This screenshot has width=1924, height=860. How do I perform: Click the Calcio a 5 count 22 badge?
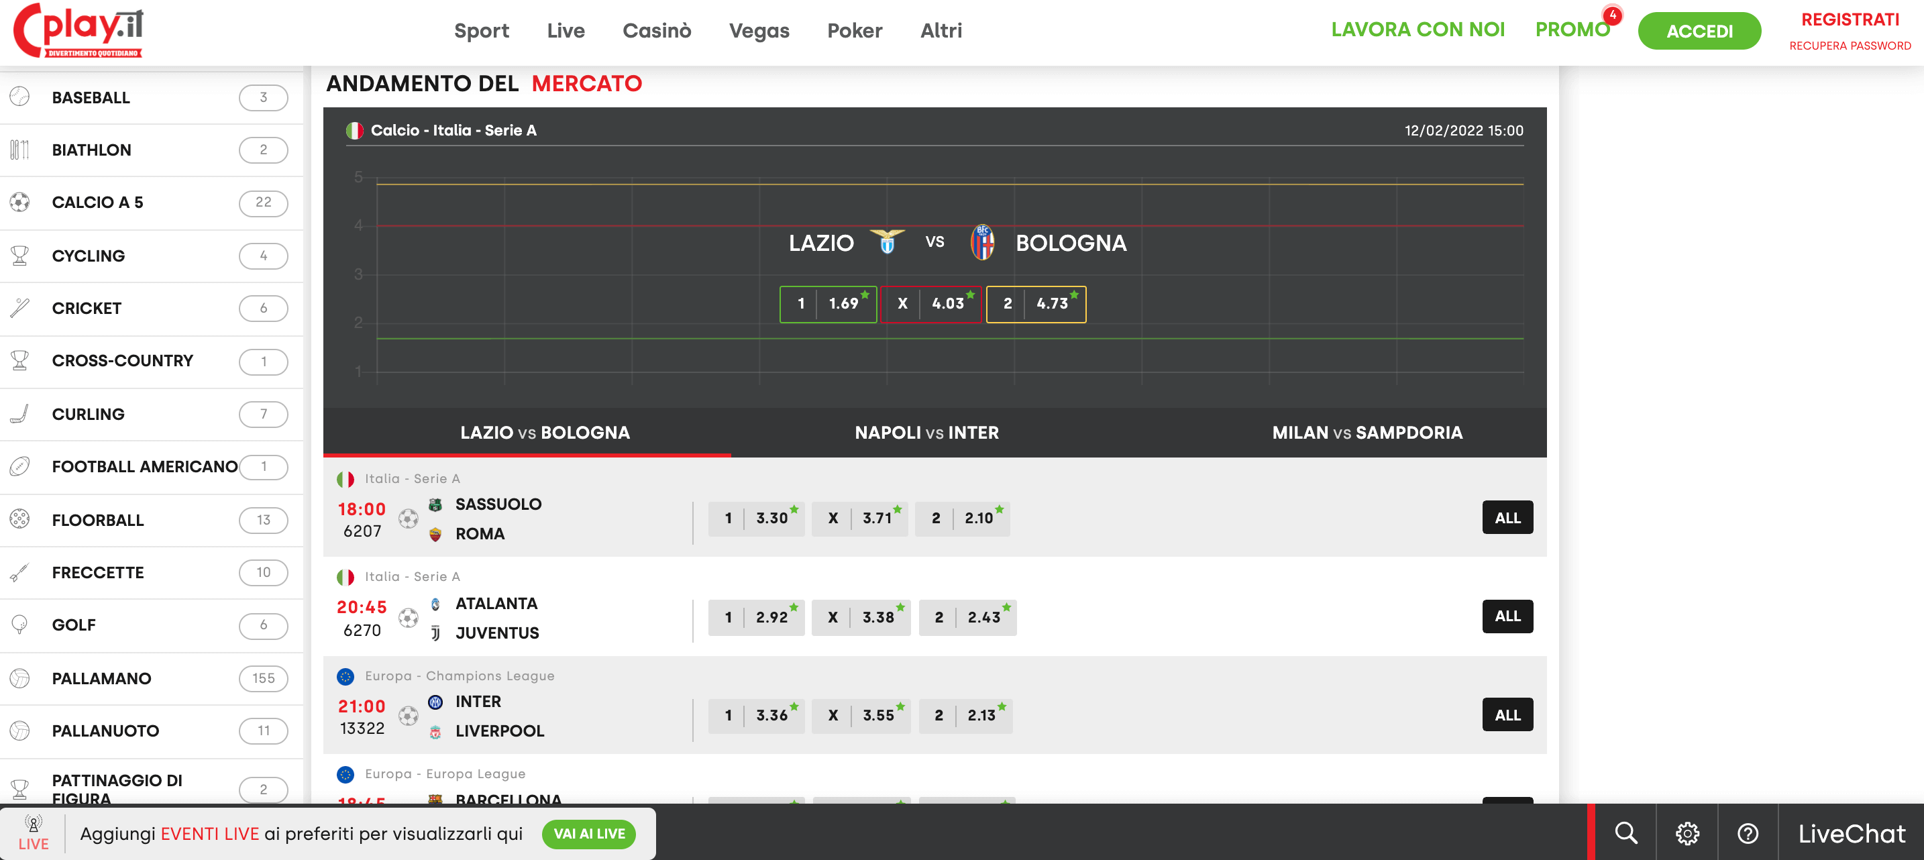(264, 203)
